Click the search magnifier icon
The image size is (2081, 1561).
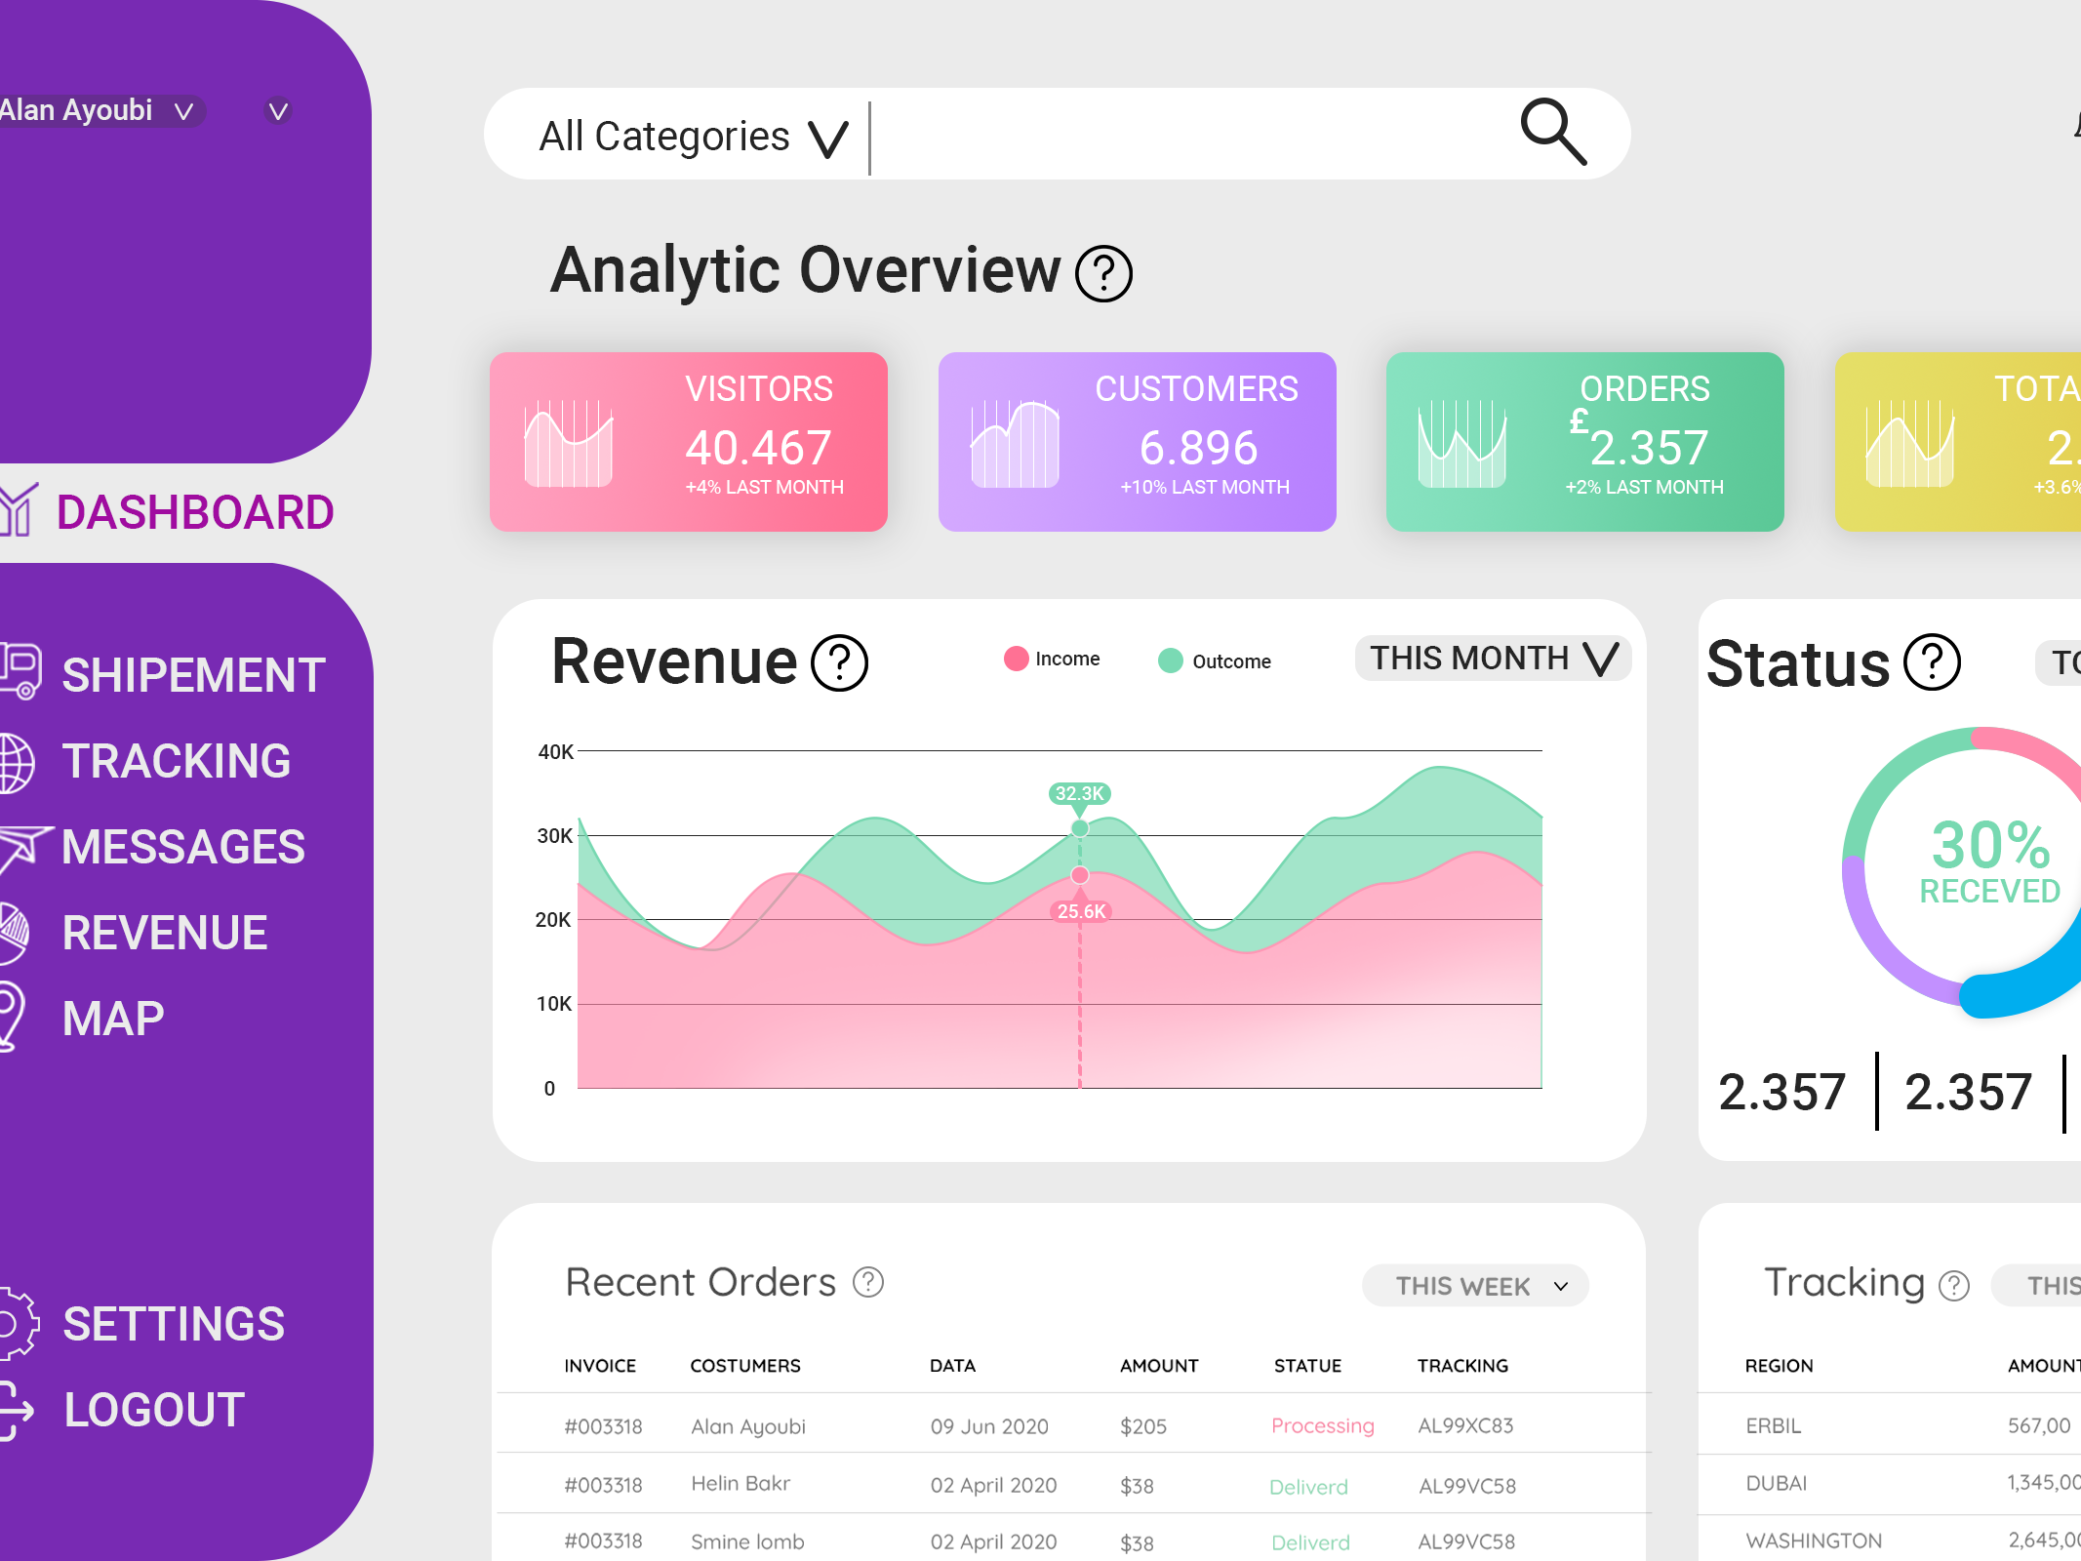[1554, 132]
